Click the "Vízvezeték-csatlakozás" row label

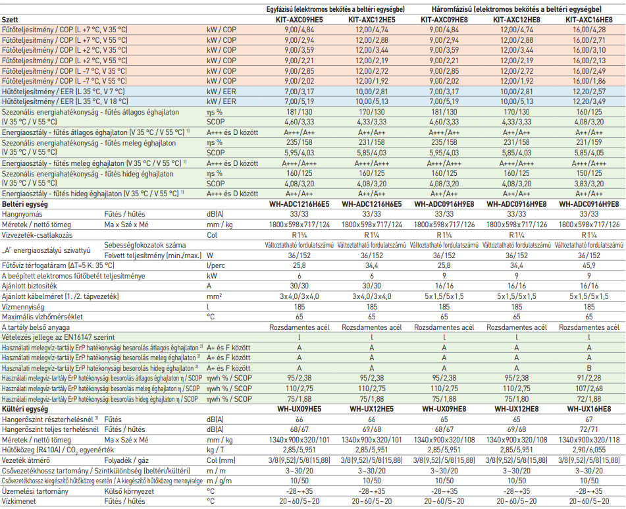[37, 235]
